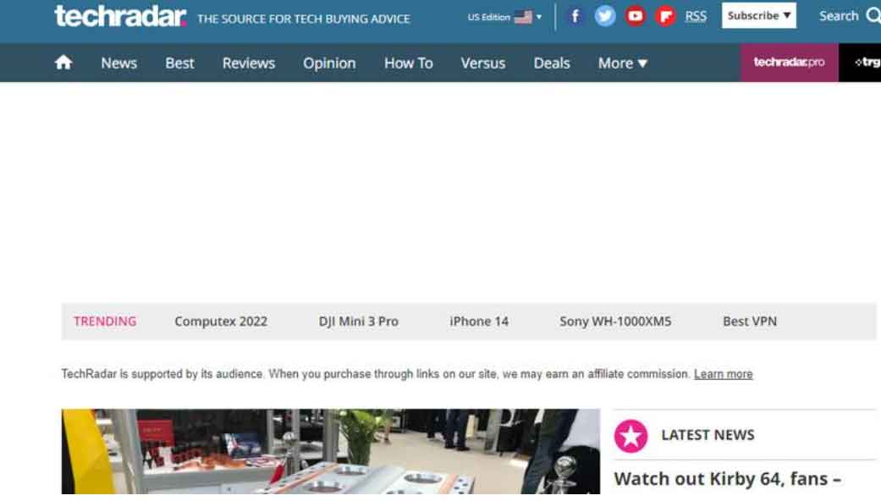
Task: Open TechRadar's Twitter icon
Action: click(x=605, y=16)
